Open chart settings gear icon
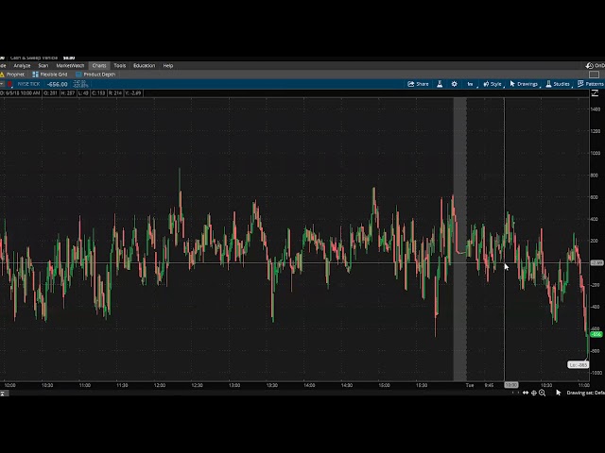This screenshot has height=453, width=605. pos(454,84)
